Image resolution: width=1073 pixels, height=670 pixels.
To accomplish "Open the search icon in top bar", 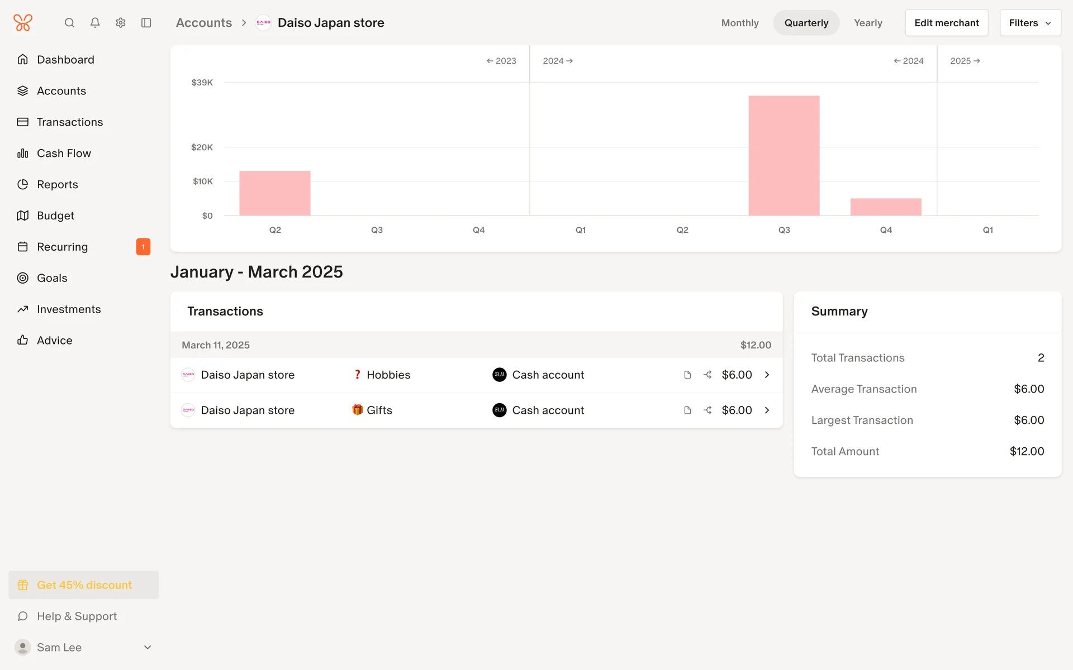I will point(69,23).
